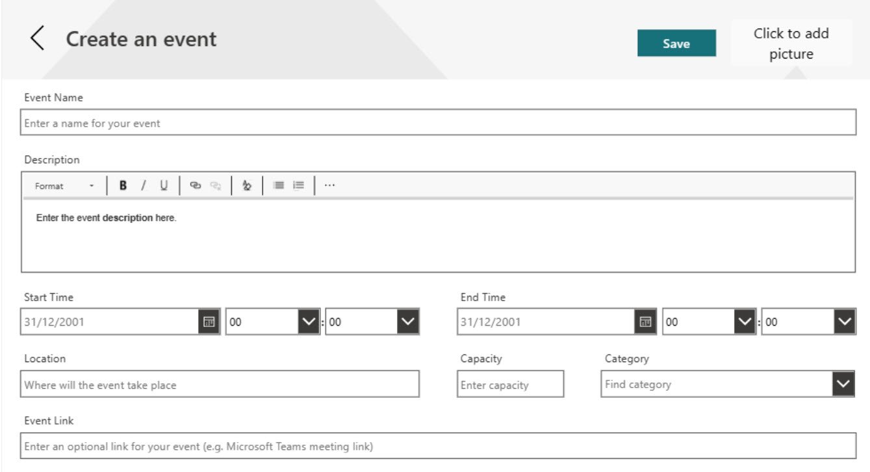Insert a hyperlink in the description

tap(195, 186)
